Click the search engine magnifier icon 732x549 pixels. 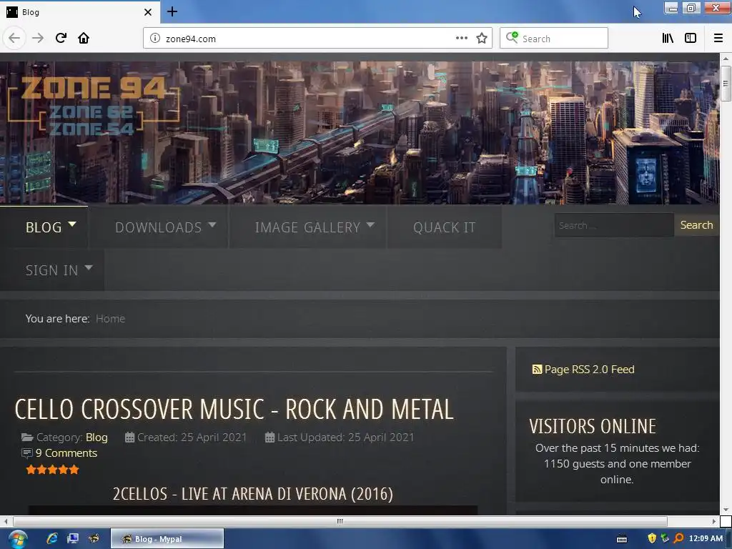[x=512, y=37]
